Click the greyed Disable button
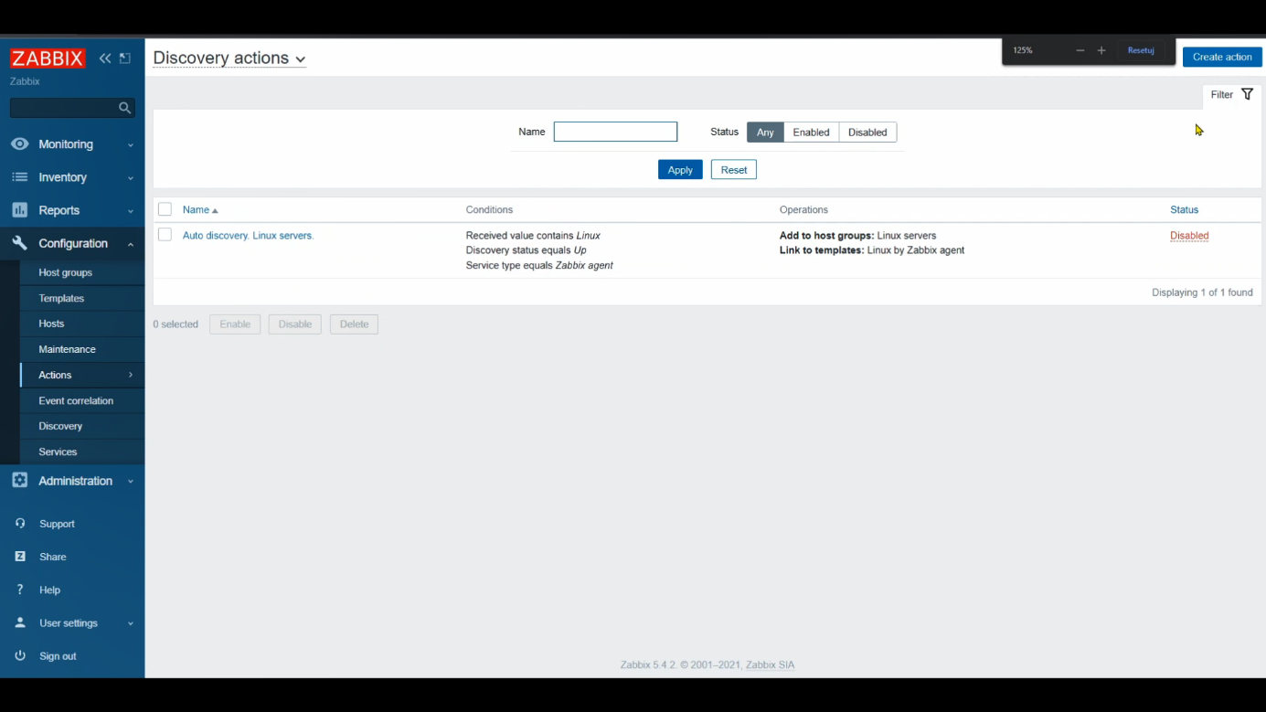The image size is (1266, 712). pyautogui.click(x=295, y=324)
